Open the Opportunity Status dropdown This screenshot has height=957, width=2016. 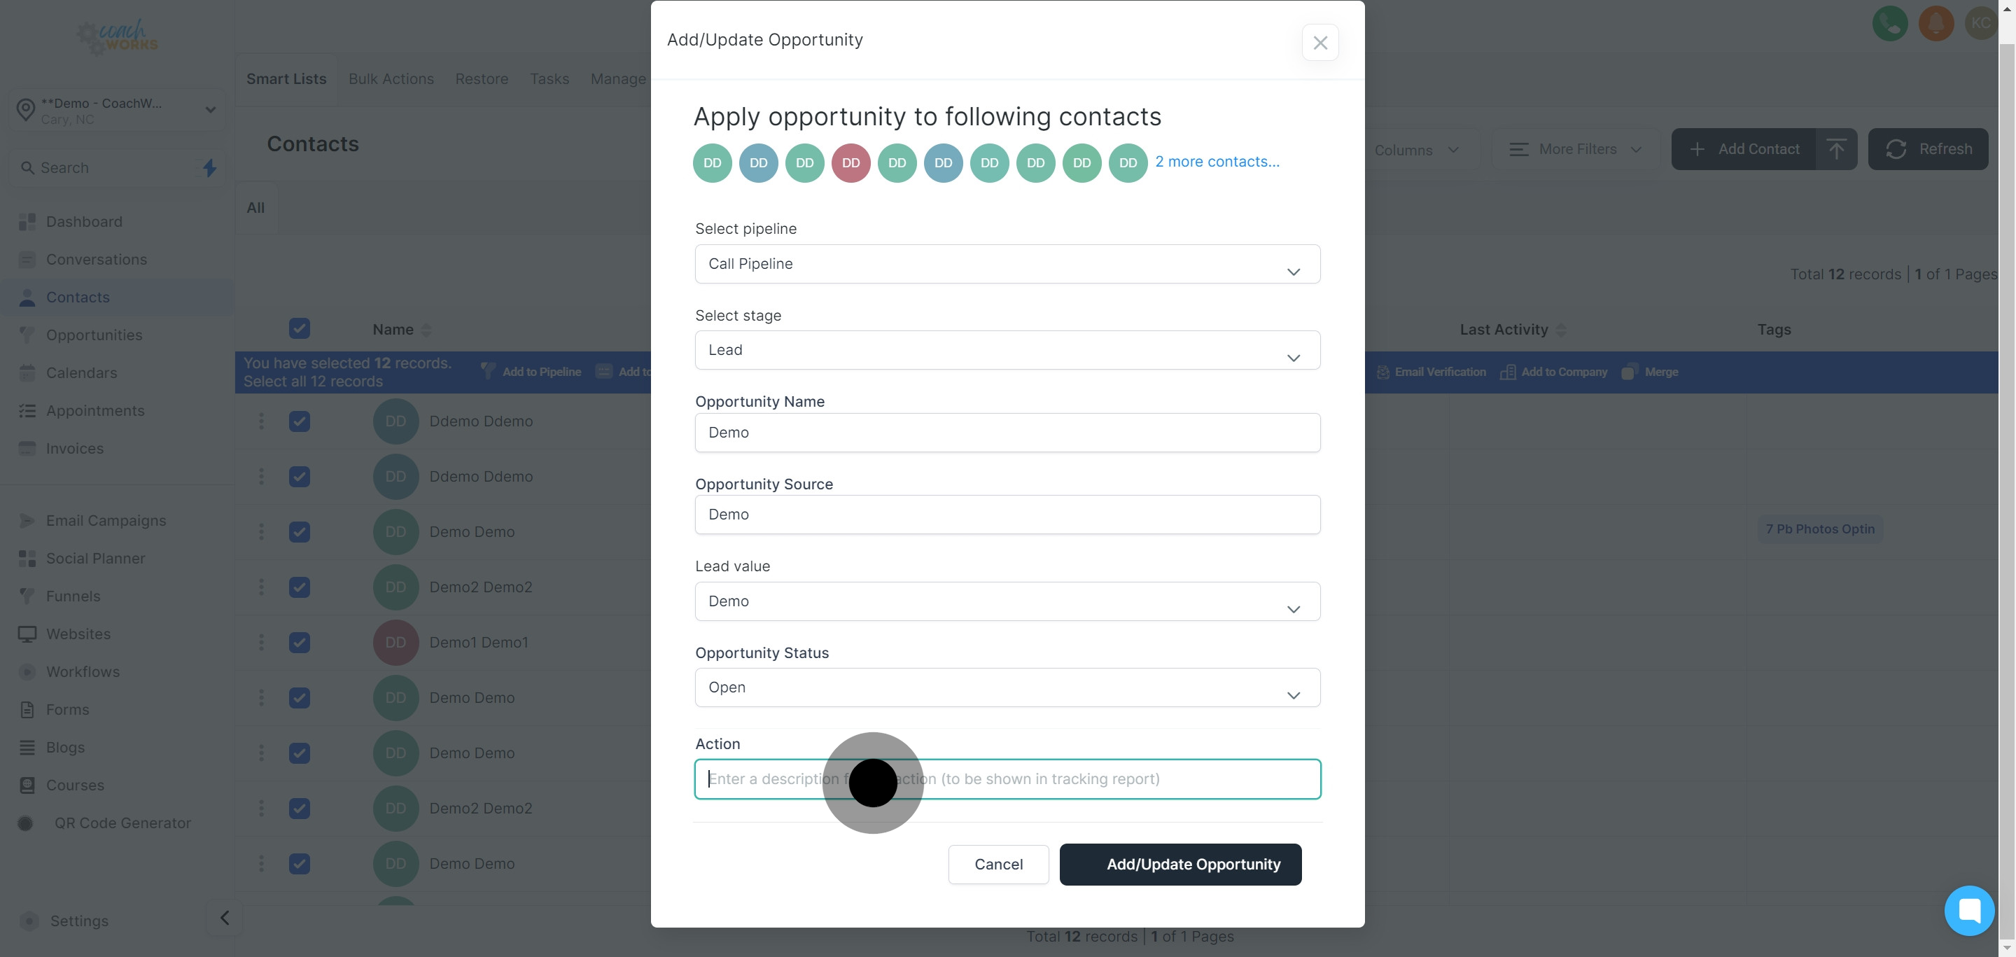(1007, 687)
